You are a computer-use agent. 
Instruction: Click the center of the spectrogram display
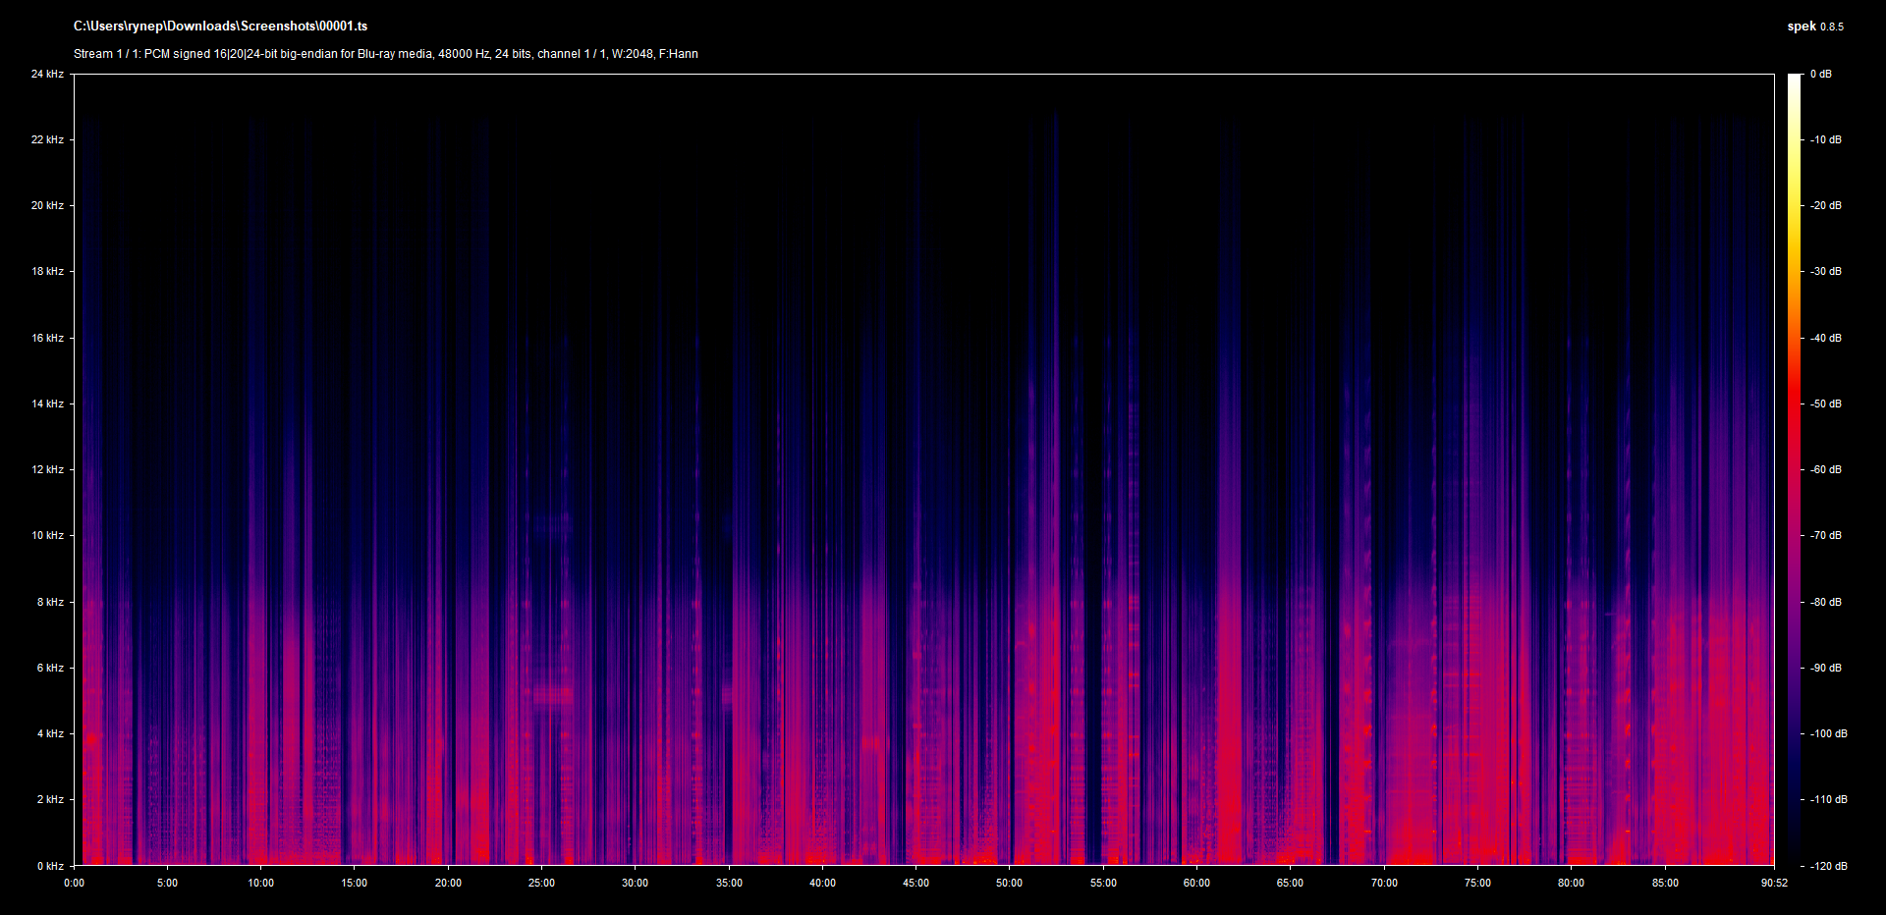pyautogui.click(x=923, y=469)
